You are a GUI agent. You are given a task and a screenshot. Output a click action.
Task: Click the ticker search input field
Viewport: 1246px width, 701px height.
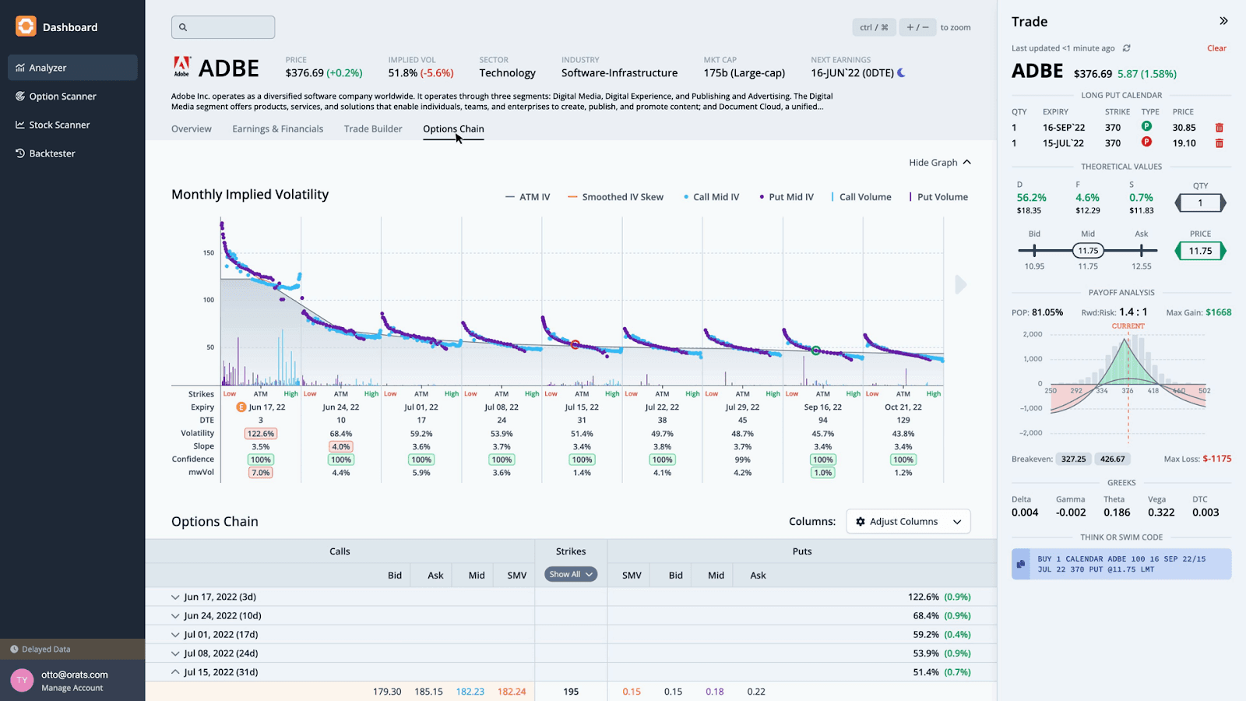[223, 27]
